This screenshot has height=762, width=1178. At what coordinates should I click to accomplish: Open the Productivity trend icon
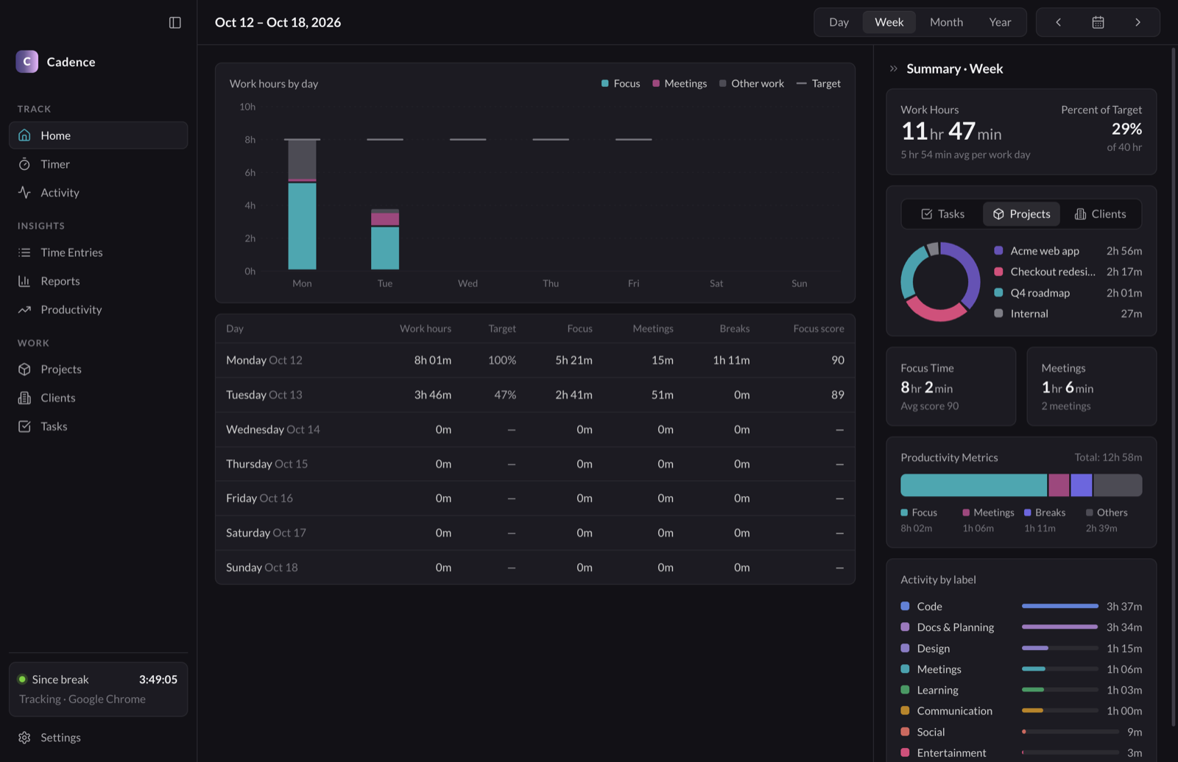[x=24, y=310]
